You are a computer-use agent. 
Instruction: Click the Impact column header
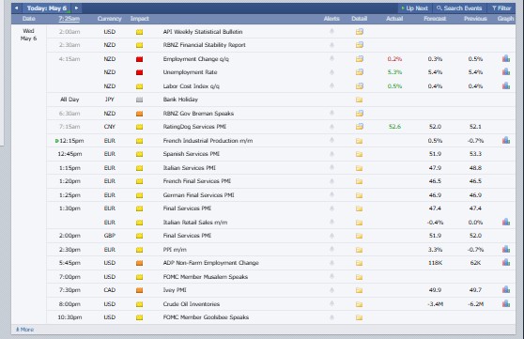[140, 19]
